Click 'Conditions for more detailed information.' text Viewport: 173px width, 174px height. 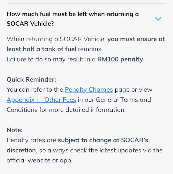click(66, 110)
